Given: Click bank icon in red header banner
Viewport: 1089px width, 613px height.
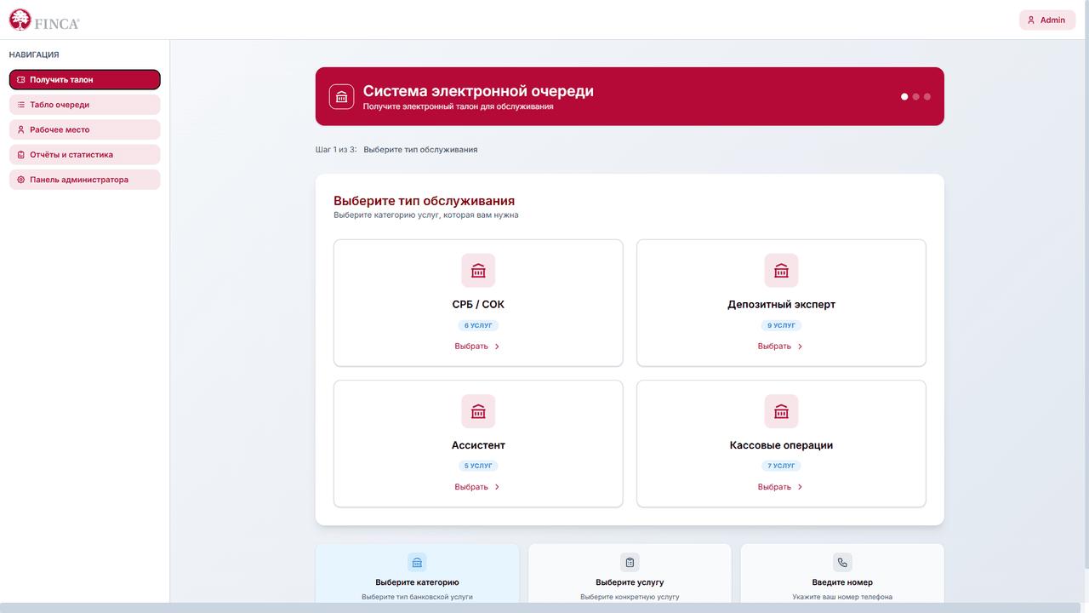Looking at the screenshot, I should point(341,96).
